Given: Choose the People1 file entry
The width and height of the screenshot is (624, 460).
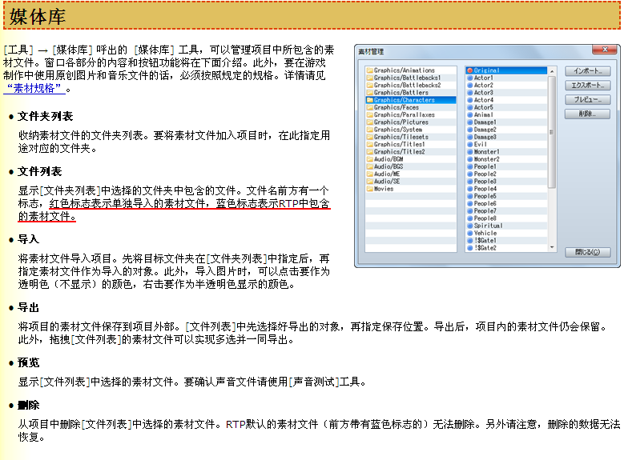Looking at the screenshot, I should pos(506,166).
